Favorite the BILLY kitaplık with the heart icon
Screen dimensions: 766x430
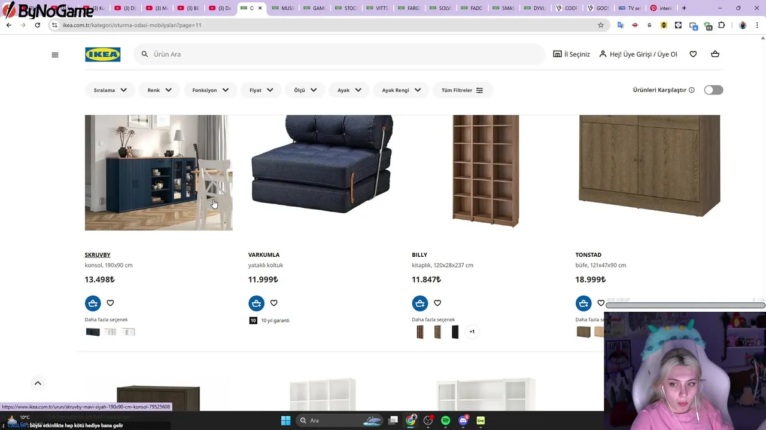[x=437, y=303]
